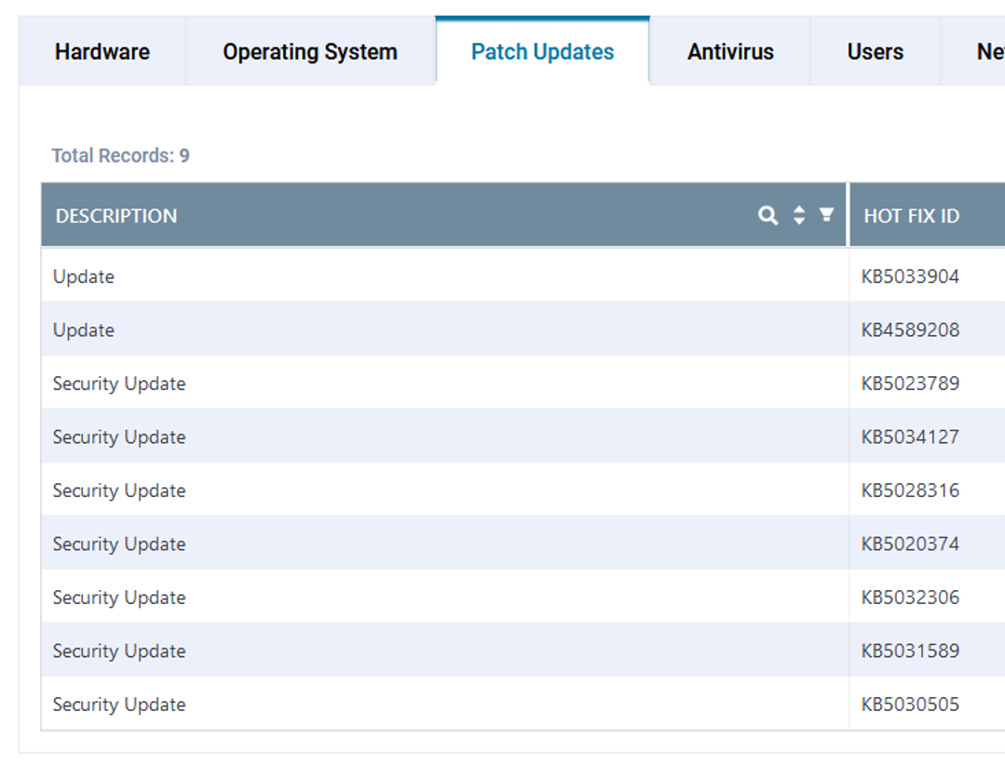1005x779 pixels.
Task: Open the Description column filter funnel
Action: 827,215
